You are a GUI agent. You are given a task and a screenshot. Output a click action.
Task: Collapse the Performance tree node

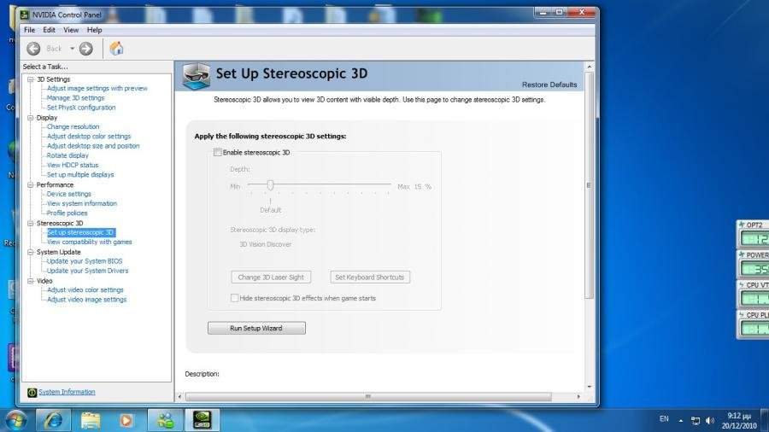[x=31, y=184]
